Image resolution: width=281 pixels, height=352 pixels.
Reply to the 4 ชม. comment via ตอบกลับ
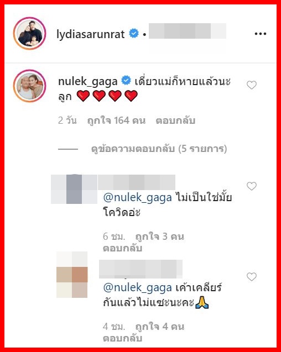click(122, 338)
